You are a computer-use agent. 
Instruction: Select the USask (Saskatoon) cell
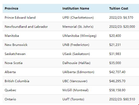pyautogui.click(x=76, y=54)
